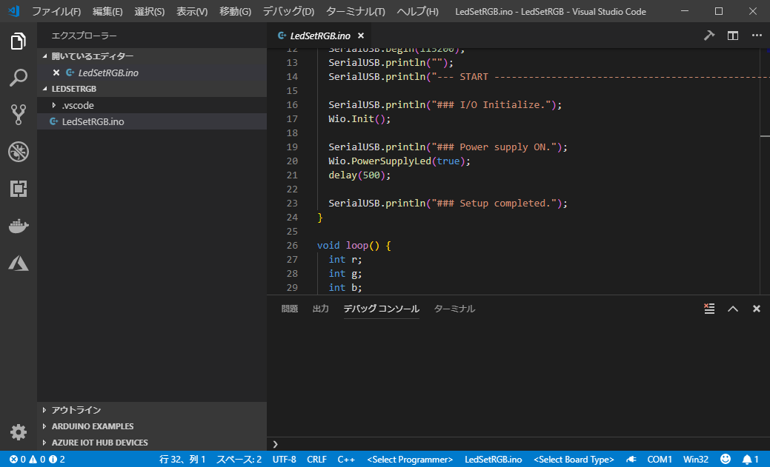770x467 pixels.
Task: Switch to the 出力 output tab
Action: (321, 309)
